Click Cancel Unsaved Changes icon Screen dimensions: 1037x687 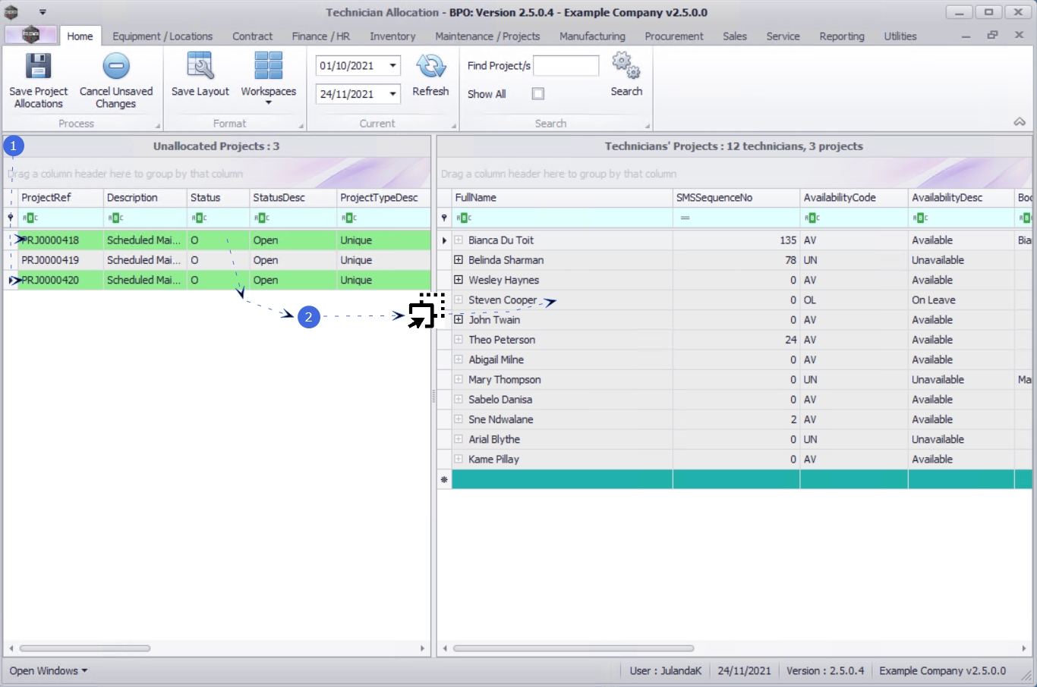click(116, 66)
